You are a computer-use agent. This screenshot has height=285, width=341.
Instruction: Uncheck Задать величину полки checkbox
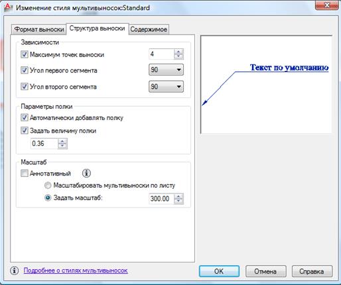point(24,131)
